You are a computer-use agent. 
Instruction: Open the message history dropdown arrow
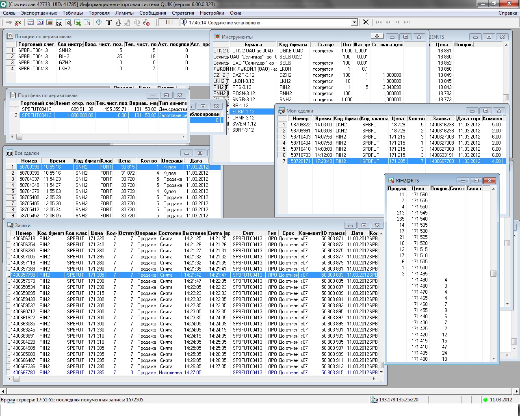point(354,22)
